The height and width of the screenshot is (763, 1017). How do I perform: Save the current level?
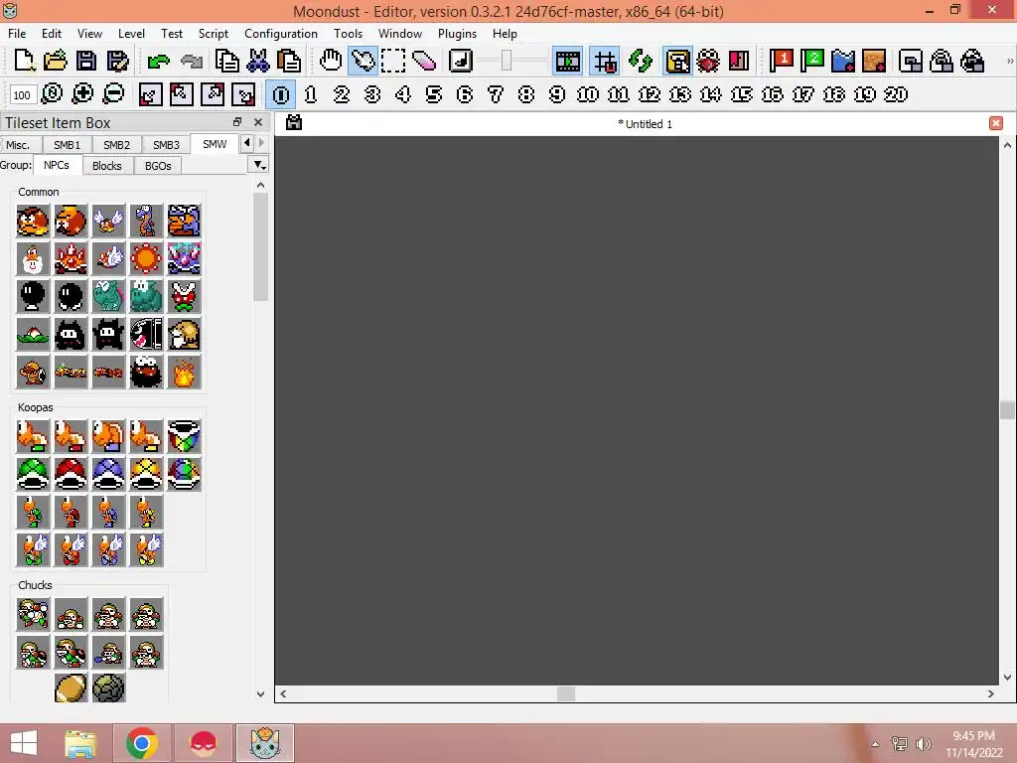86,61
